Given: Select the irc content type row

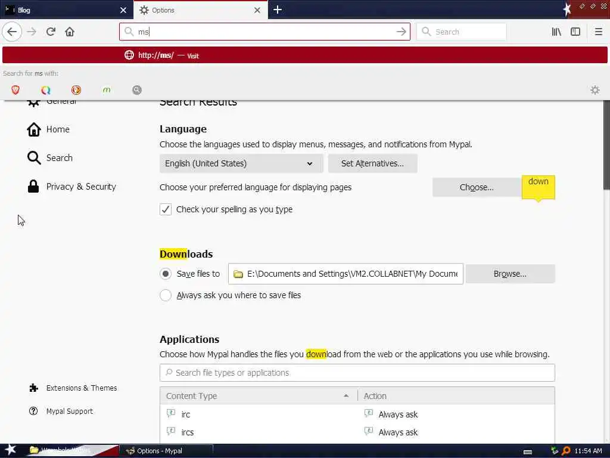Looking at the screenshot, I should 357,414.
